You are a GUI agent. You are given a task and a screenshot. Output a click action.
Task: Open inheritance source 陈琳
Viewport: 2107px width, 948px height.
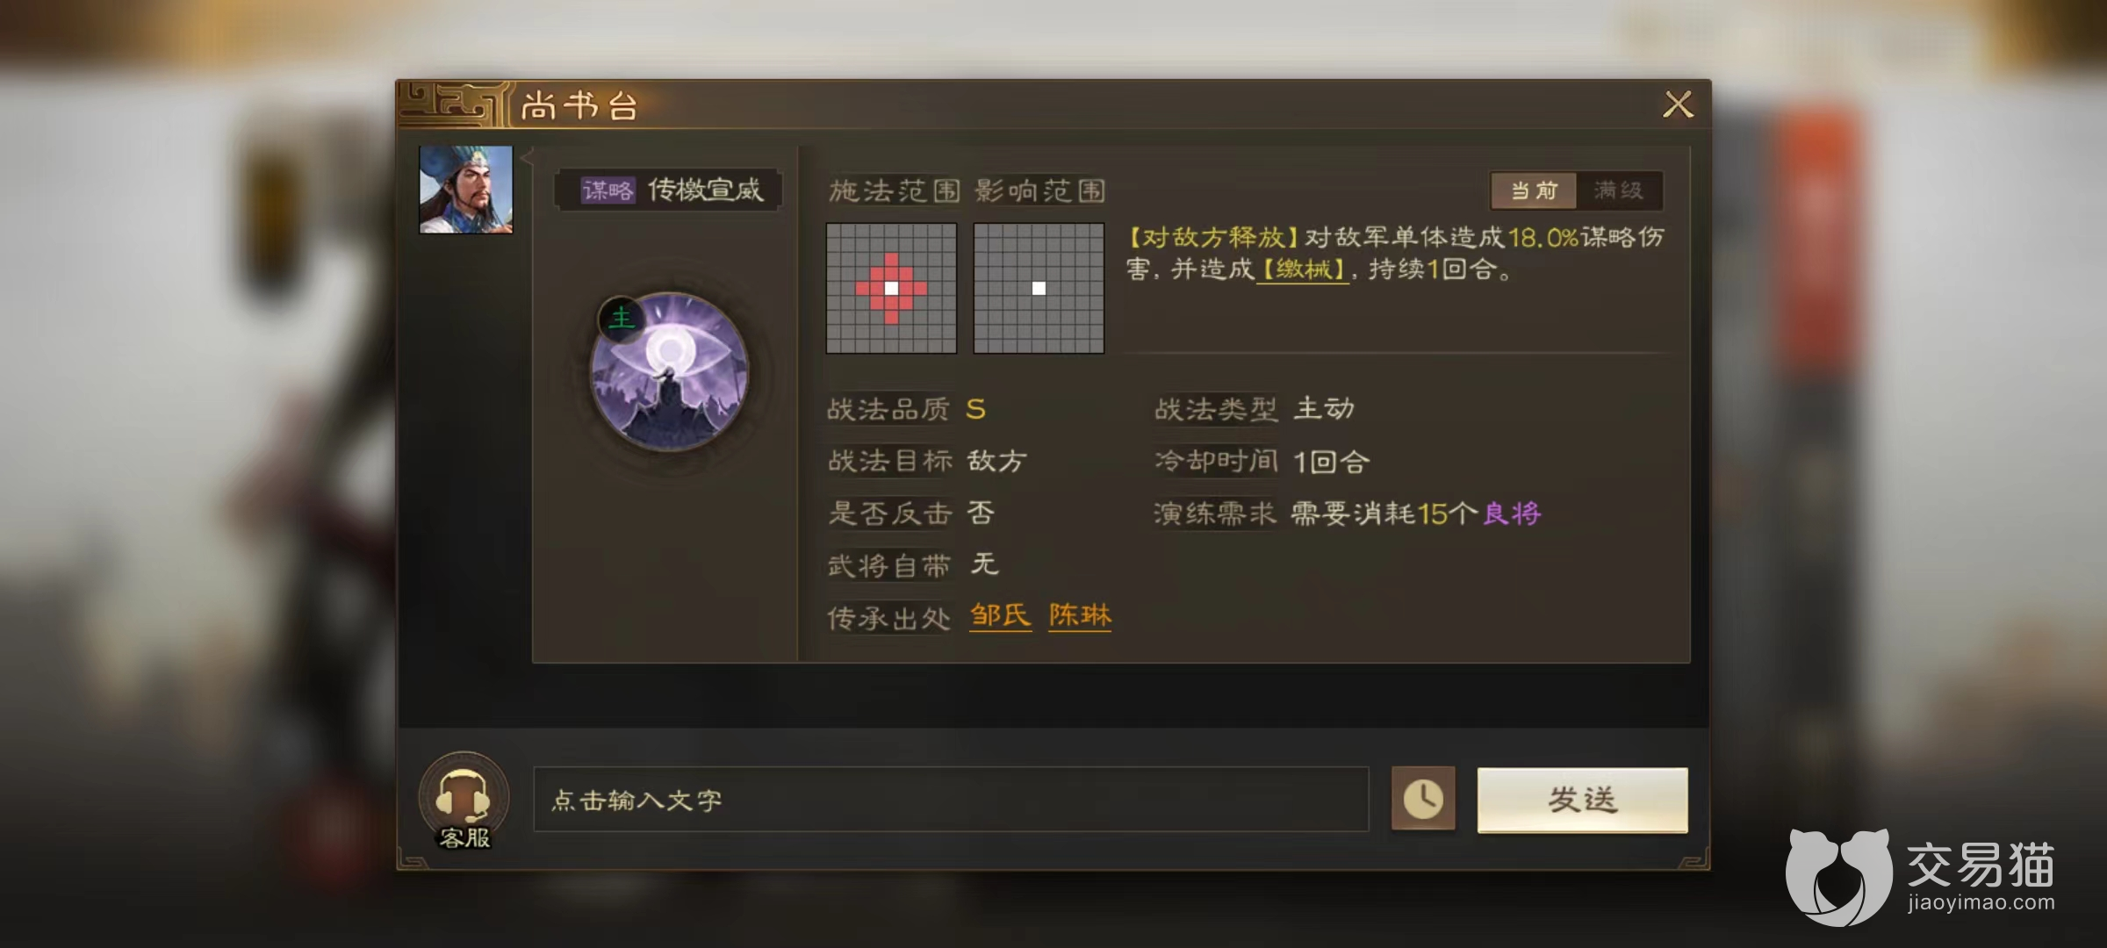pos(1080,615)
